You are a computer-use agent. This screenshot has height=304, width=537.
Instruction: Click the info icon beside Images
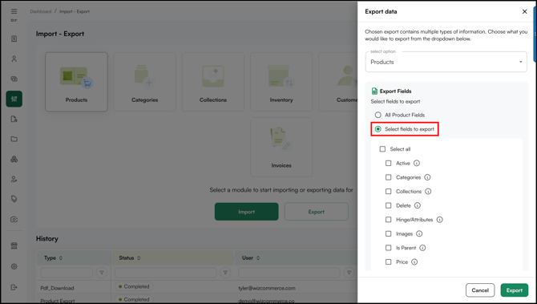419,233
